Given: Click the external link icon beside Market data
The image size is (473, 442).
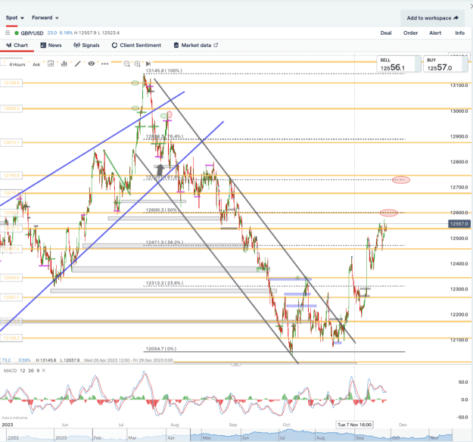Looking at the screenshot, I should click(x=216, y=45).
